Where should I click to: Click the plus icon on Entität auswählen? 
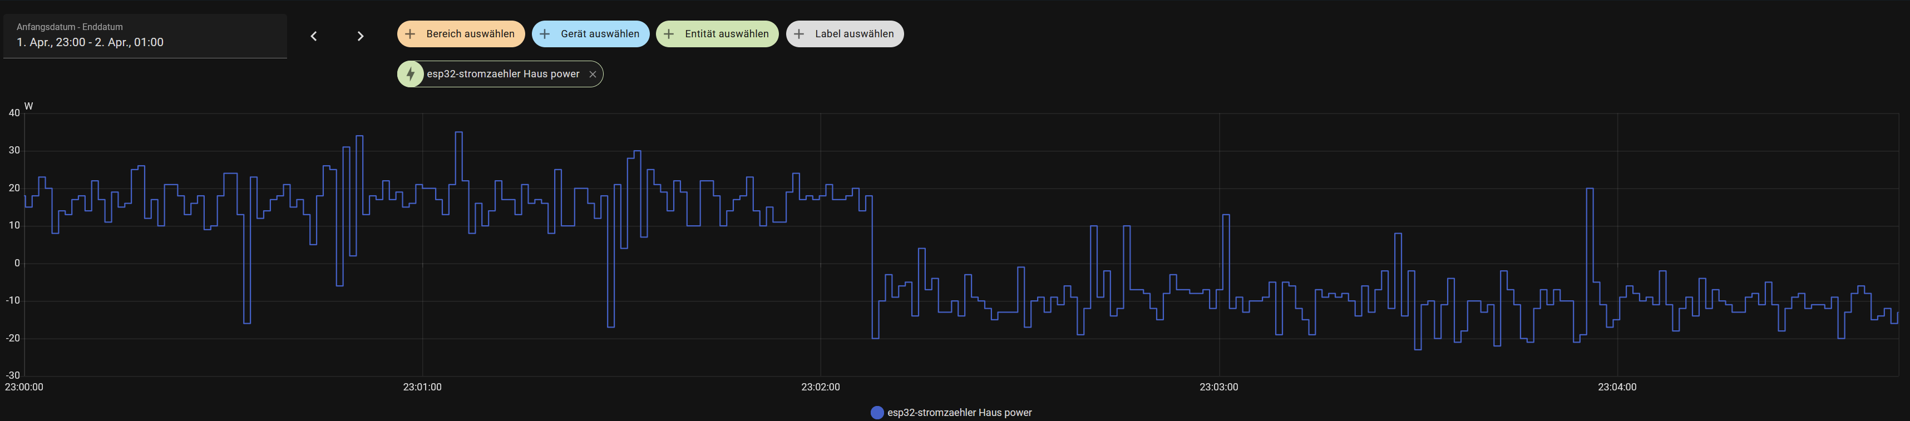click(669, 34)
